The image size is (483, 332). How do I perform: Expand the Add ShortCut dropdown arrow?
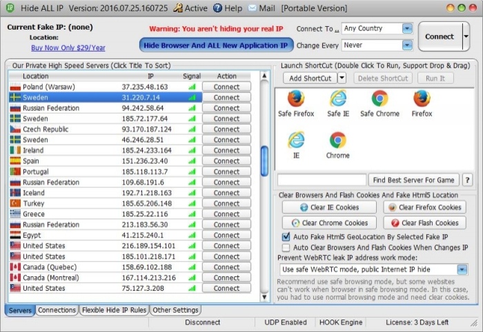342,79
